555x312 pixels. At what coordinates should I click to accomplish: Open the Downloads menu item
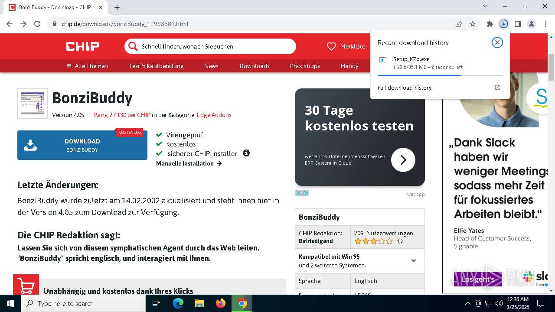pos(255,66)
